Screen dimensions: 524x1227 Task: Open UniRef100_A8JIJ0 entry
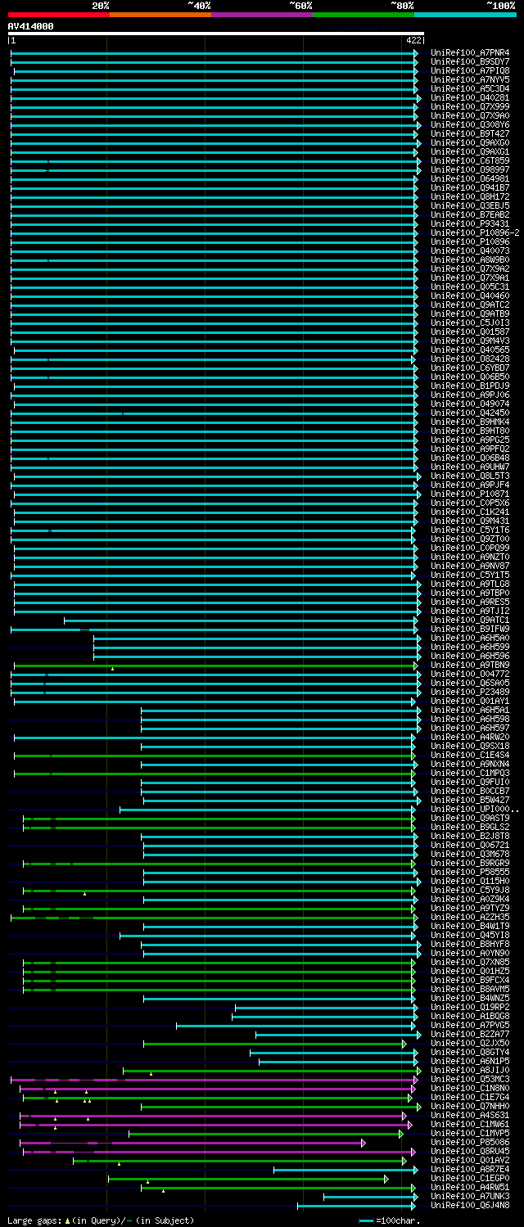tap(470, 1070)
